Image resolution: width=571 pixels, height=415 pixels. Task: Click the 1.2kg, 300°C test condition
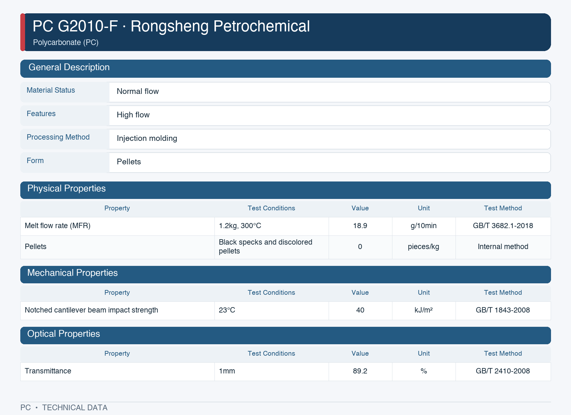(x=272, y=226)
